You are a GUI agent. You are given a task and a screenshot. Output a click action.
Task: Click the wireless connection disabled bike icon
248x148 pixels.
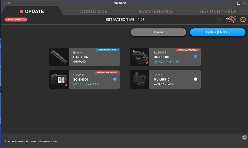click(231, 20)
